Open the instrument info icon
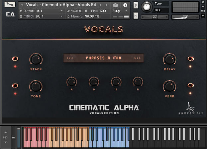This screenshot has height=149, width=207. click(x=125, y=5)
